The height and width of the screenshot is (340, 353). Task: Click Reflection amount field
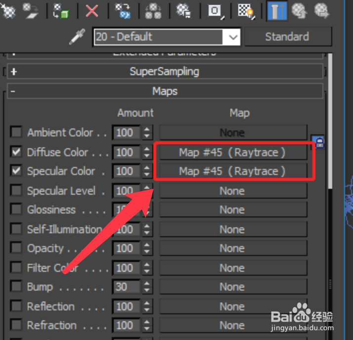click(x=127, y=306)
